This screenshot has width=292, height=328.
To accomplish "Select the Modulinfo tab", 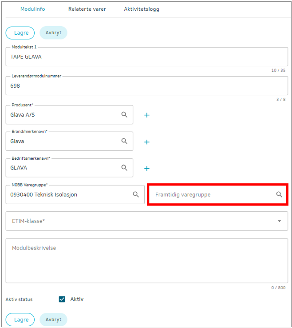I will (x=33, y=9).
